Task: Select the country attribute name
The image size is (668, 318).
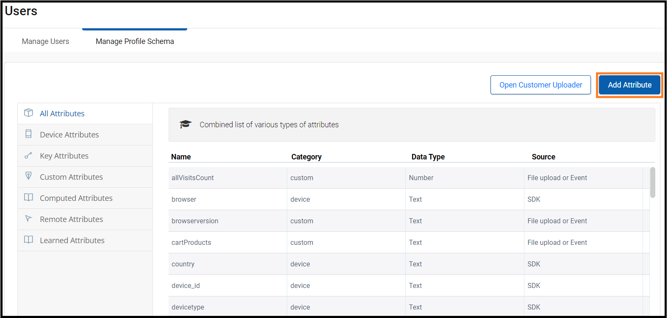Action: [x=183, y=264]
